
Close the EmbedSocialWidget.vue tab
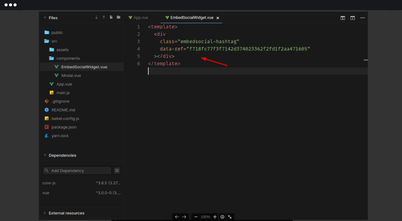(x=218, y=18)
